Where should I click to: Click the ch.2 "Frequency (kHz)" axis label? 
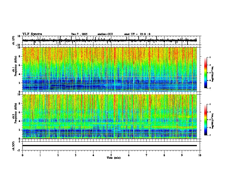[16, 113]
